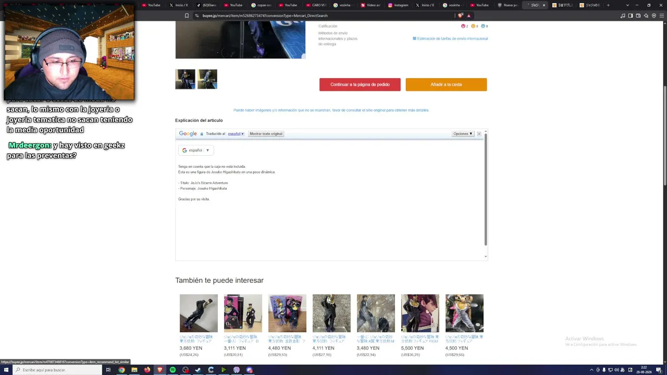Viewport: 667px width, 375px height.
Task: Click the Windows Start button
Action: 6,370
